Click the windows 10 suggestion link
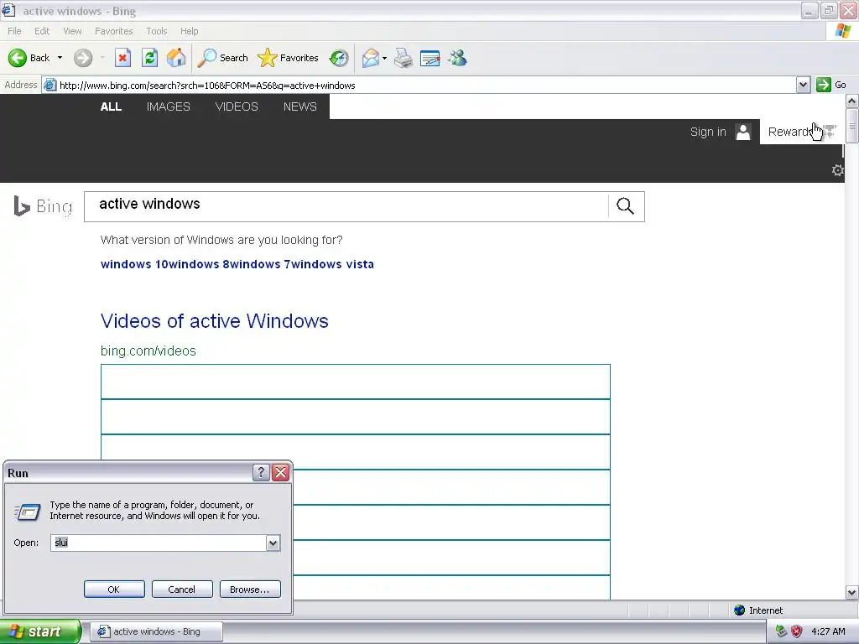Viewport: 859px width, 644px height. 134,264
